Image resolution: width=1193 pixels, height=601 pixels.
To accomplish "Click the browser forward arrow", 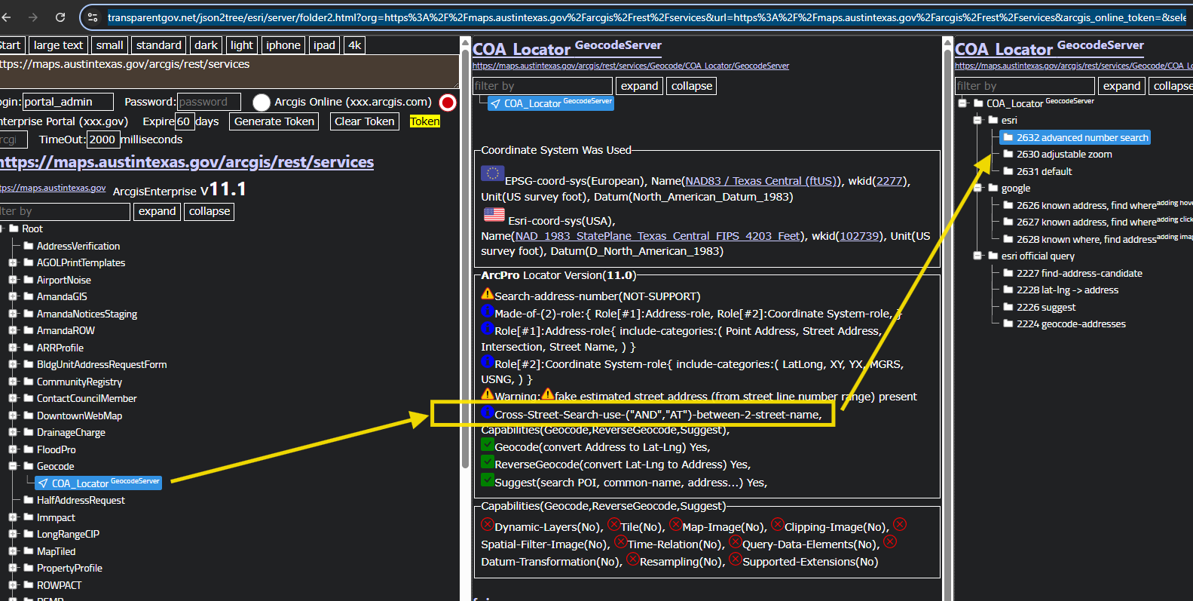I will (x=33, y=17).
